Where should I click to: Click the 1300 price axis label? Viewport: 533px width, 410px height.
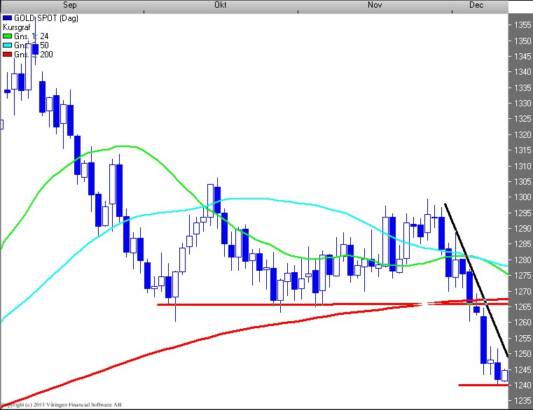point(522,197)
